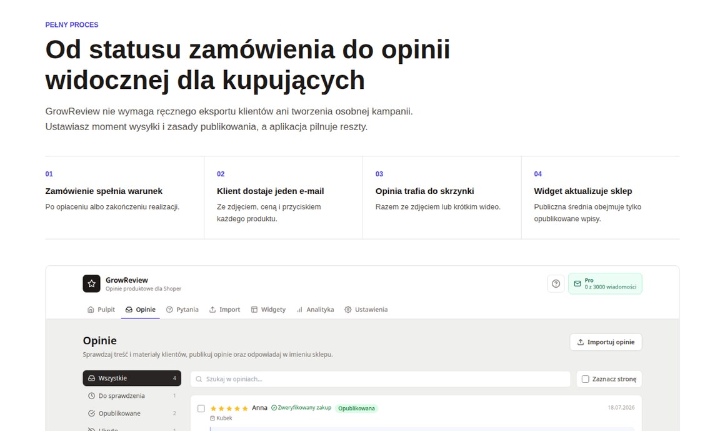Select the Opinie tab

141,310
